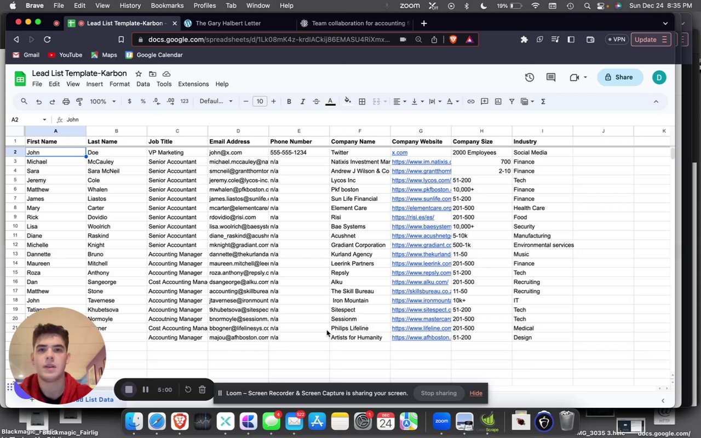
Task: Open the Data menu in Sheets
Action: [x=143, y=84]
